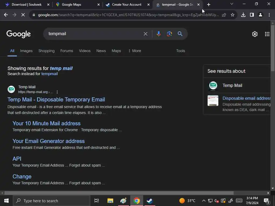Image resolution: width=275 pixels, height=206 pixels.
Task: Select the Videos search tab
Action: coord(85,51)
